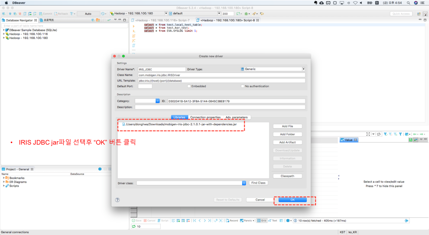Click the Class Name input field

tap(222, 75)
